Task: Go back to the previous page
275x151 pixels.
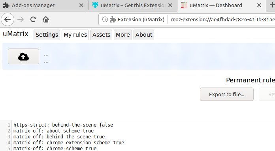Action: point(8,19)
